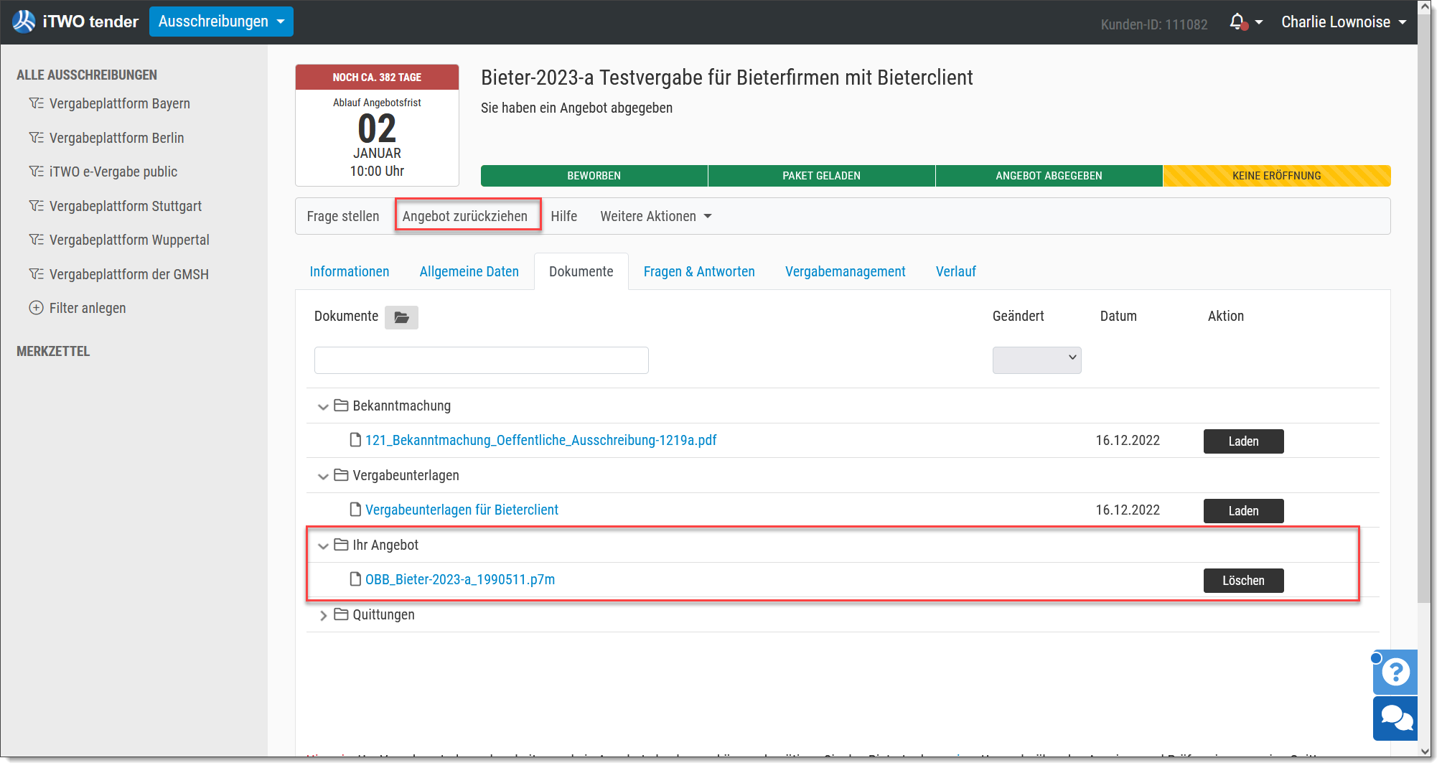Select Vergabeplattform Bayern filter icon
The height and width of the screenshot is (768, 1442).
pyautogui.click(x=36, y=103)
